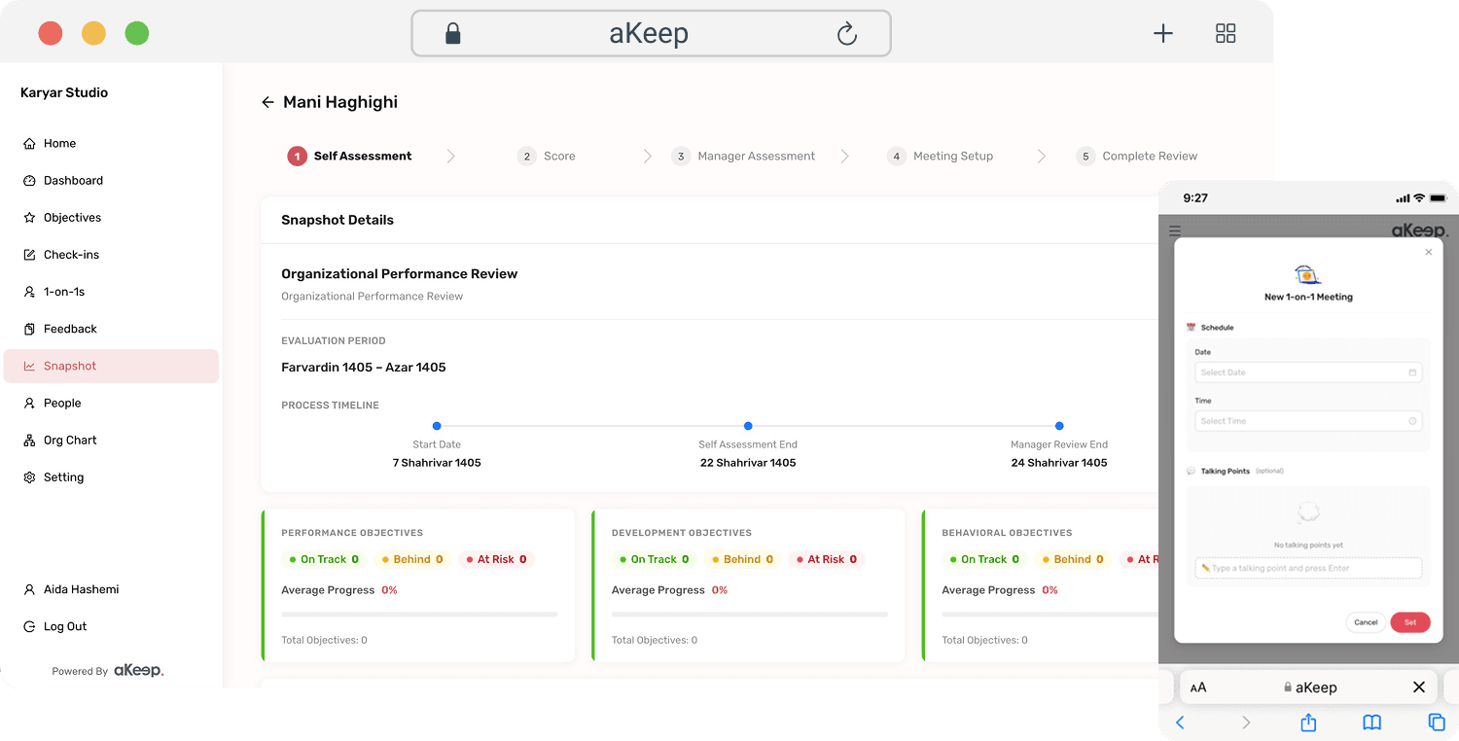Show the tab overview grid in the desktop browser
Screen dimensions: 1459x741
coord(1226,34)
